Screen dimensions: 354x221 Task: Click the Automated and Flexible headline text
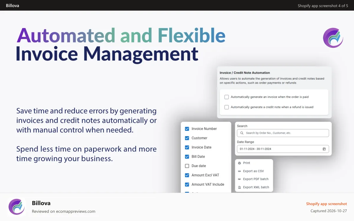click(x=121, y=35)
